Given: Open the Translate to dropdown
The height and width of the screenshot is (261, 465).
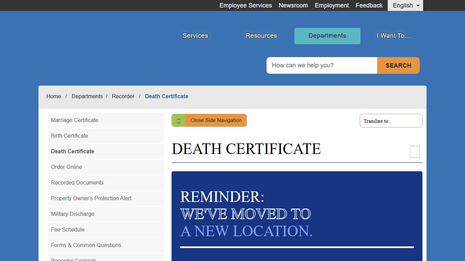Looking at the screenshot, I should (x=391, y=121).
